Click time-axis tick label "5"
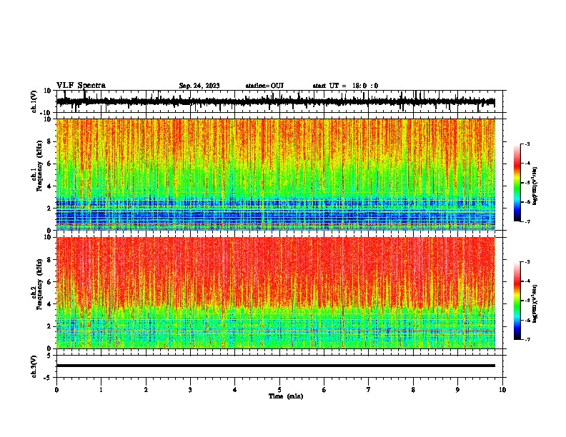 279,390
